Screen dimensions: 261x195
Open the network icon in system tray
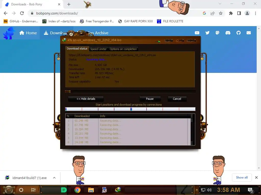pyautogui.click(x=203, y=190)
